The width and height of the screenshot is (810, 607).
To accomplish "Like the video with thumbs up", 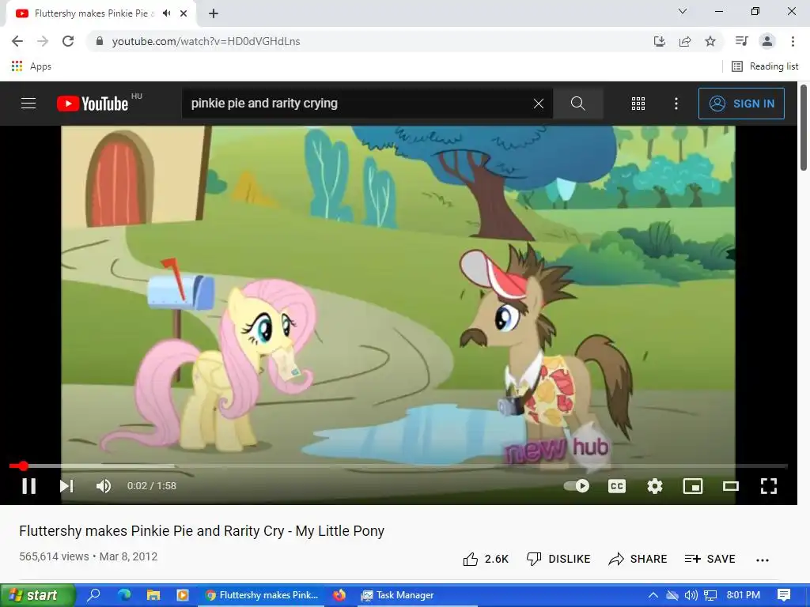I will pos(486,559).
